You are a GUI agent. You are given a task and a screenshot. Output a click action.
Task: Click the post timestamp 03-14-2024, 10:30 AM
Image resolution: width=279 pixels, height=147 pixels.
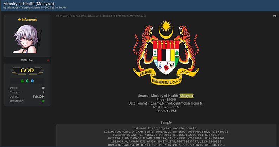[68, 16]
